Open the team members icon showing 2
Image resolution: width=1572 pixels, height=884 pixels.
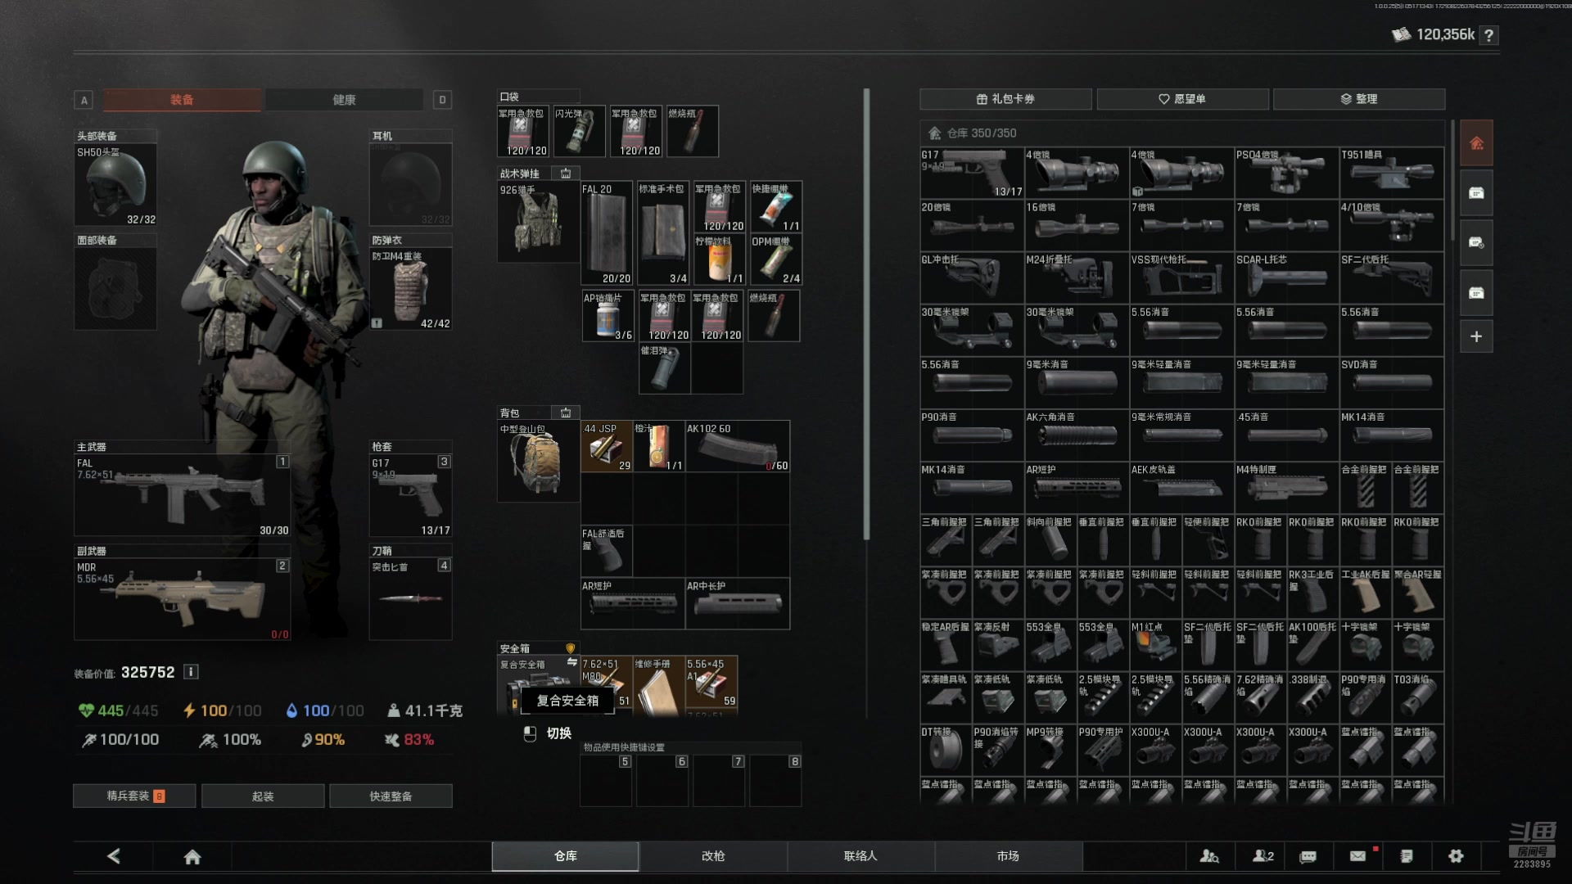point(1263,856)
